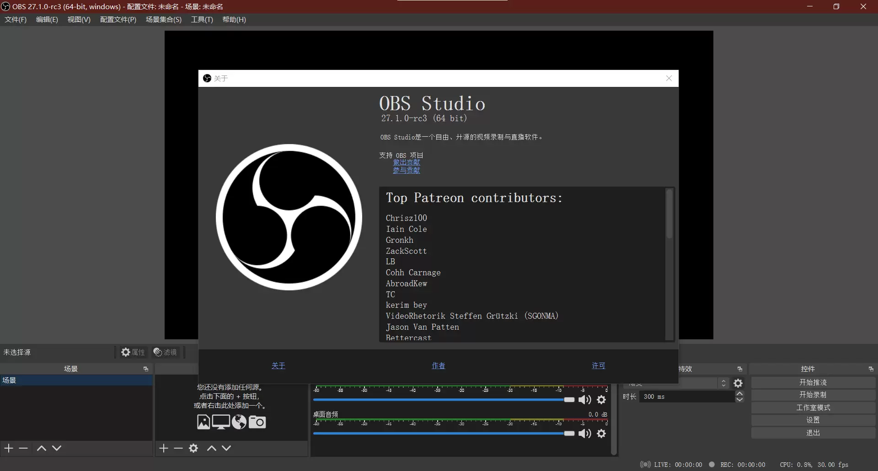The height and width of the screenshot is (471, 878).
Task: Float the 控件 dock using its popout icon
Action: tap(871, 369)
